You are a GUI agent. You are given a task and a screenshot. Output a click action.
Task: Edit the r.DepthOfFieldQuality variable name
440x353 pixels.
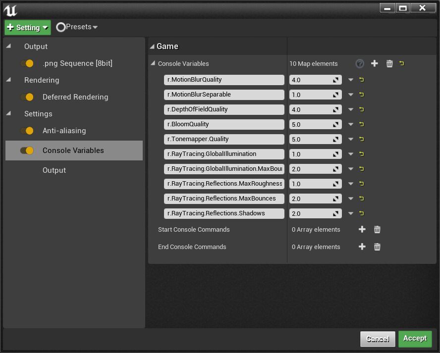coord(224,109)
